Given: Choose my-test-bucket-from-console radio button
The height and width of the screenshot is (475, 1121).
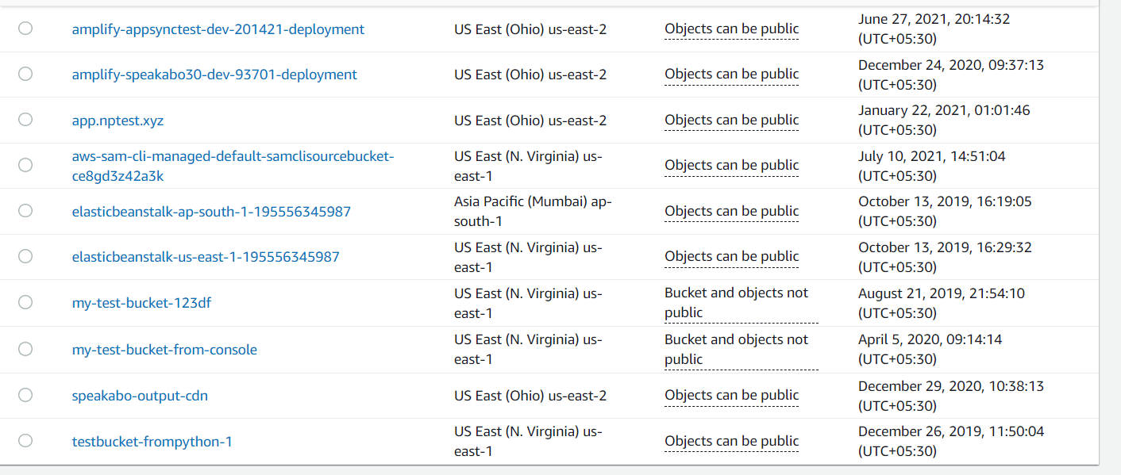Looking at the screenshot, I should pyautogui.click(x=25, y=349).
